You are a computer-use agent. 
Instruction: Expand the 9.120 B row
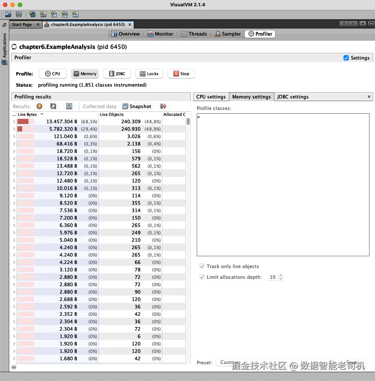pyautogui.click(x=14, y=195)
